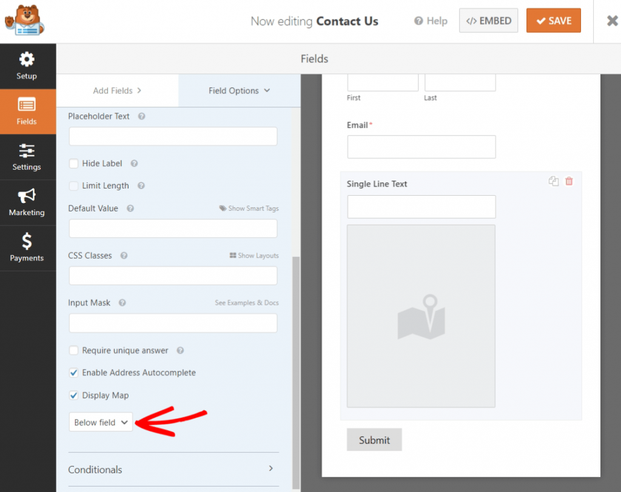Click the CSS Classes input field
621x492 pixels.
tap(173, 276)
